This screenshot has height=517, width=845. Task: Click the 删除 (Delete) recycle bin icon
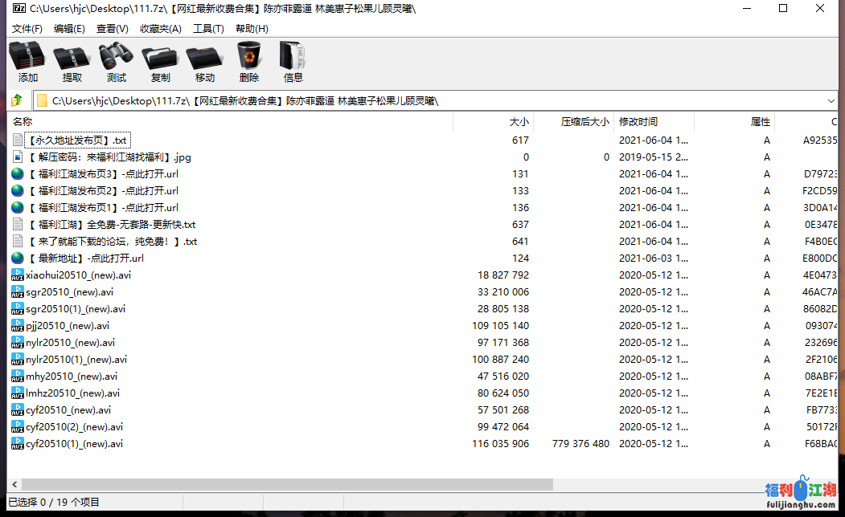coord(248,62)
